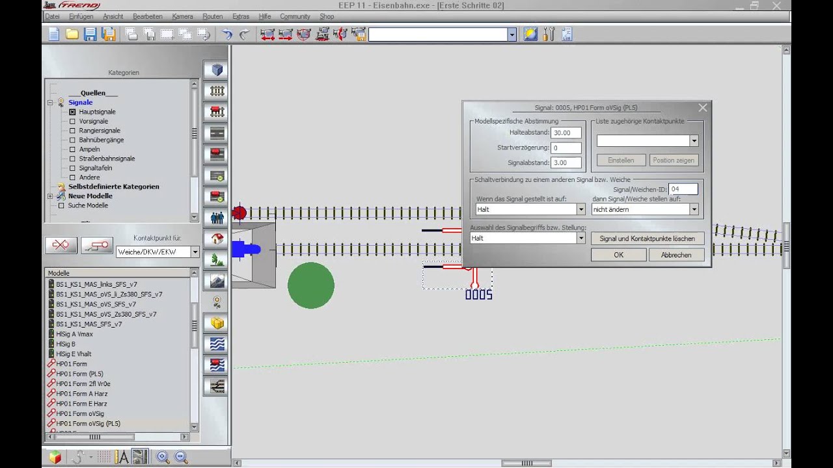Click the signal contact point icon button
Screen dimensions: 833x468
click(96, 245)
